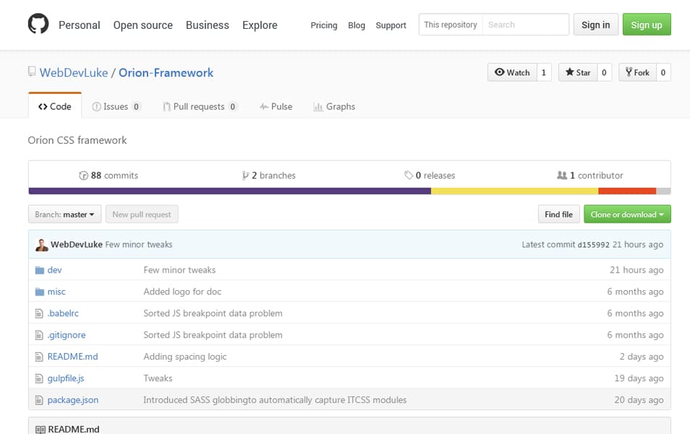Viewport: 690px width, 434px height.
Task: Click the repository book icon beside WebDevLuke
Action: (x=32, y=72)
